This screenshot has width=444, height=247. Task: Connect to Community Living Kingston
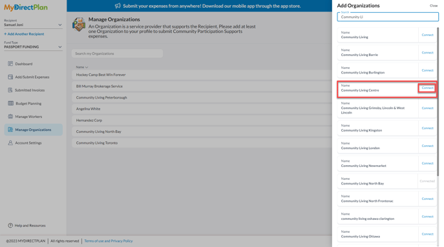[x=427, y=128]
